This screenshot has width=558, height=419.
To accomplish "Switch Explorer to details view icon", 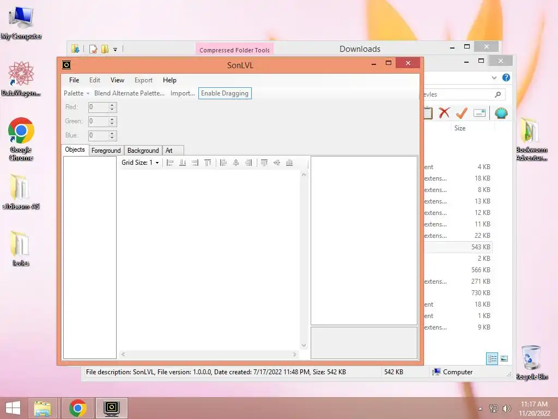I will (x=492, y=359).
